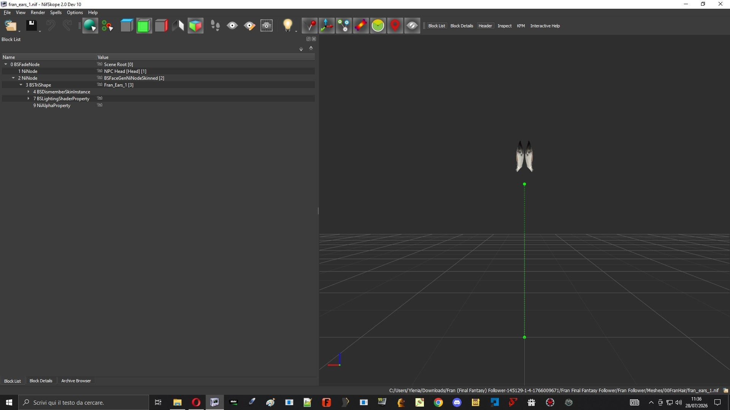Open the lightbulb lighting options dropdown

click(296, 31)
